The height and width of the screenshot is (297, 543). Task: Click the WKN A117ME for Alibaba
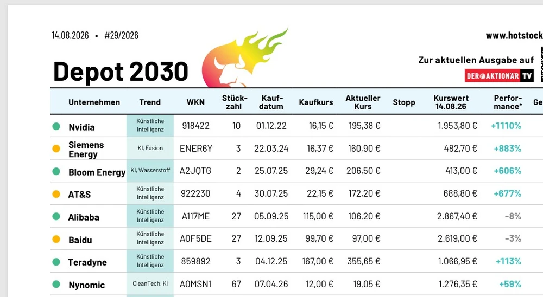pyautogui.click(x=195, y=216)
